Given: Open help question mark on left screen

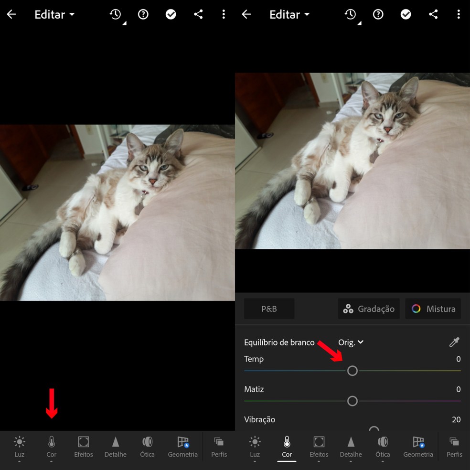Looking at the screenshot, I should [143, 14].
